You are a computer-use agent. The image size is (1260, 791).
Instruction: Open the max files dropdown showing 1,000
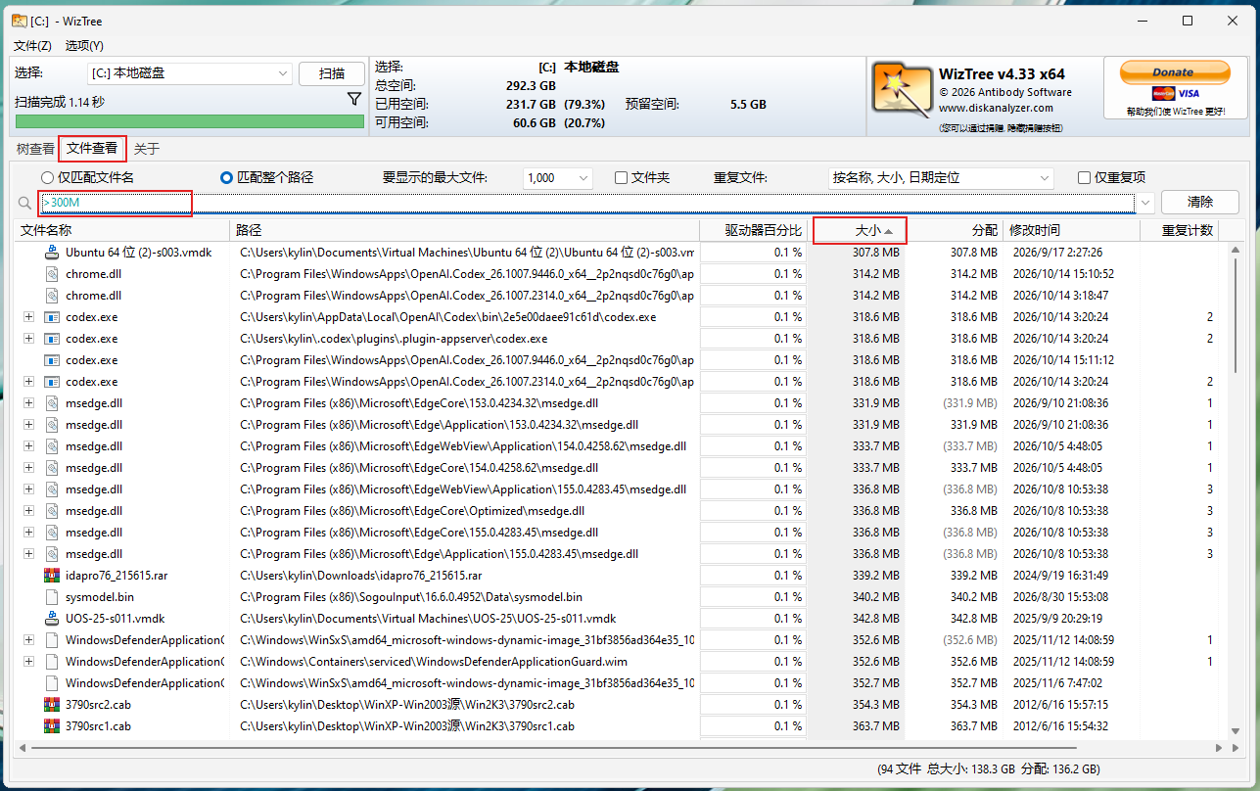pos(558,178)
